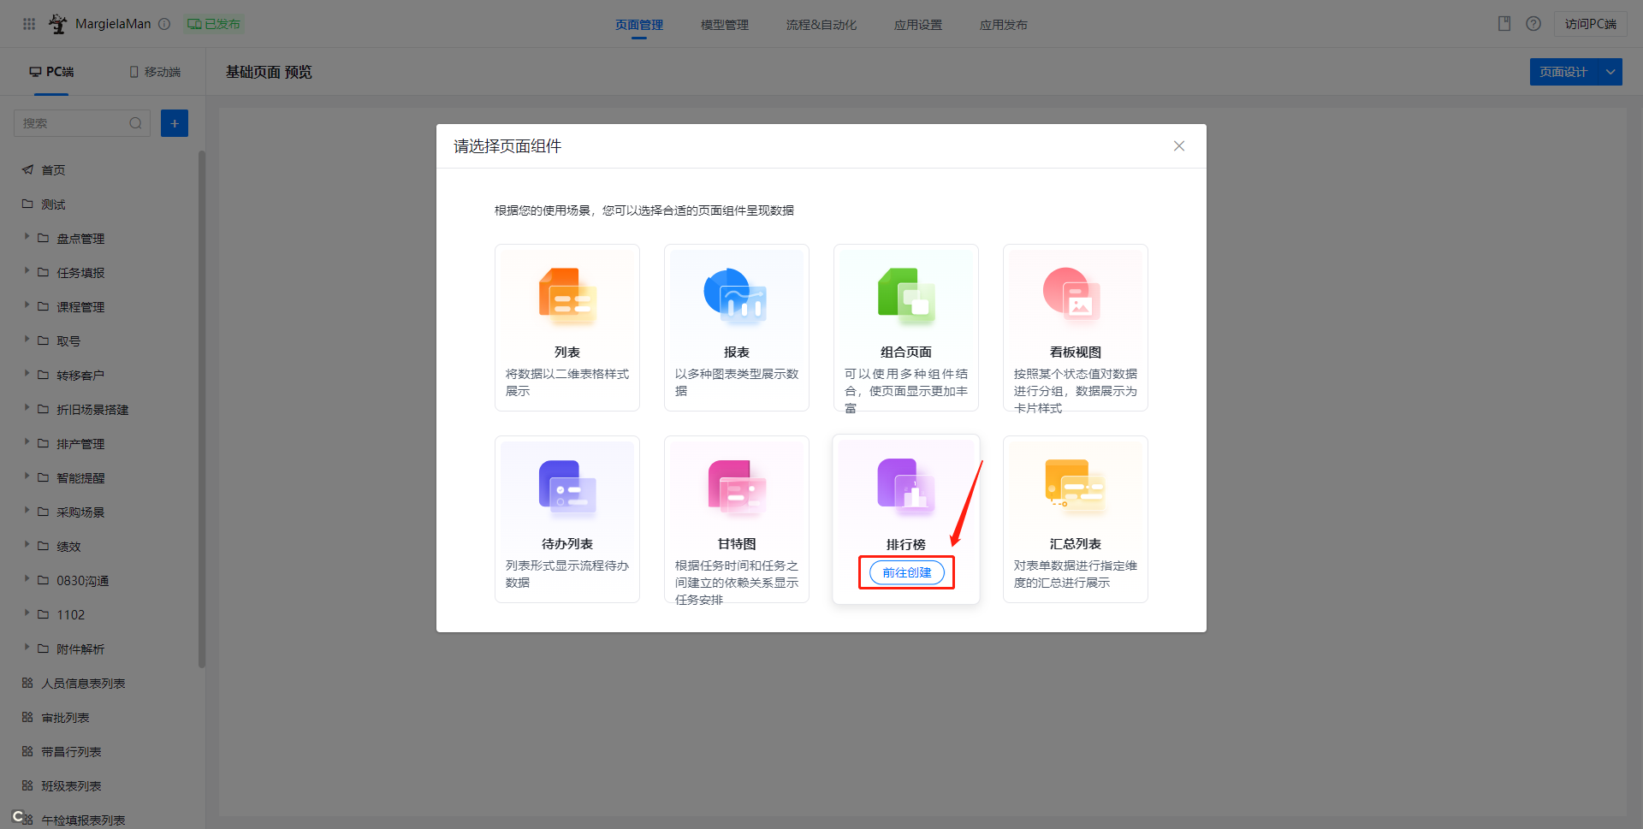This screenshot has width=1643, height=829.
Task: Show info icon beside MargielaMan
Action: click(164, 24)
